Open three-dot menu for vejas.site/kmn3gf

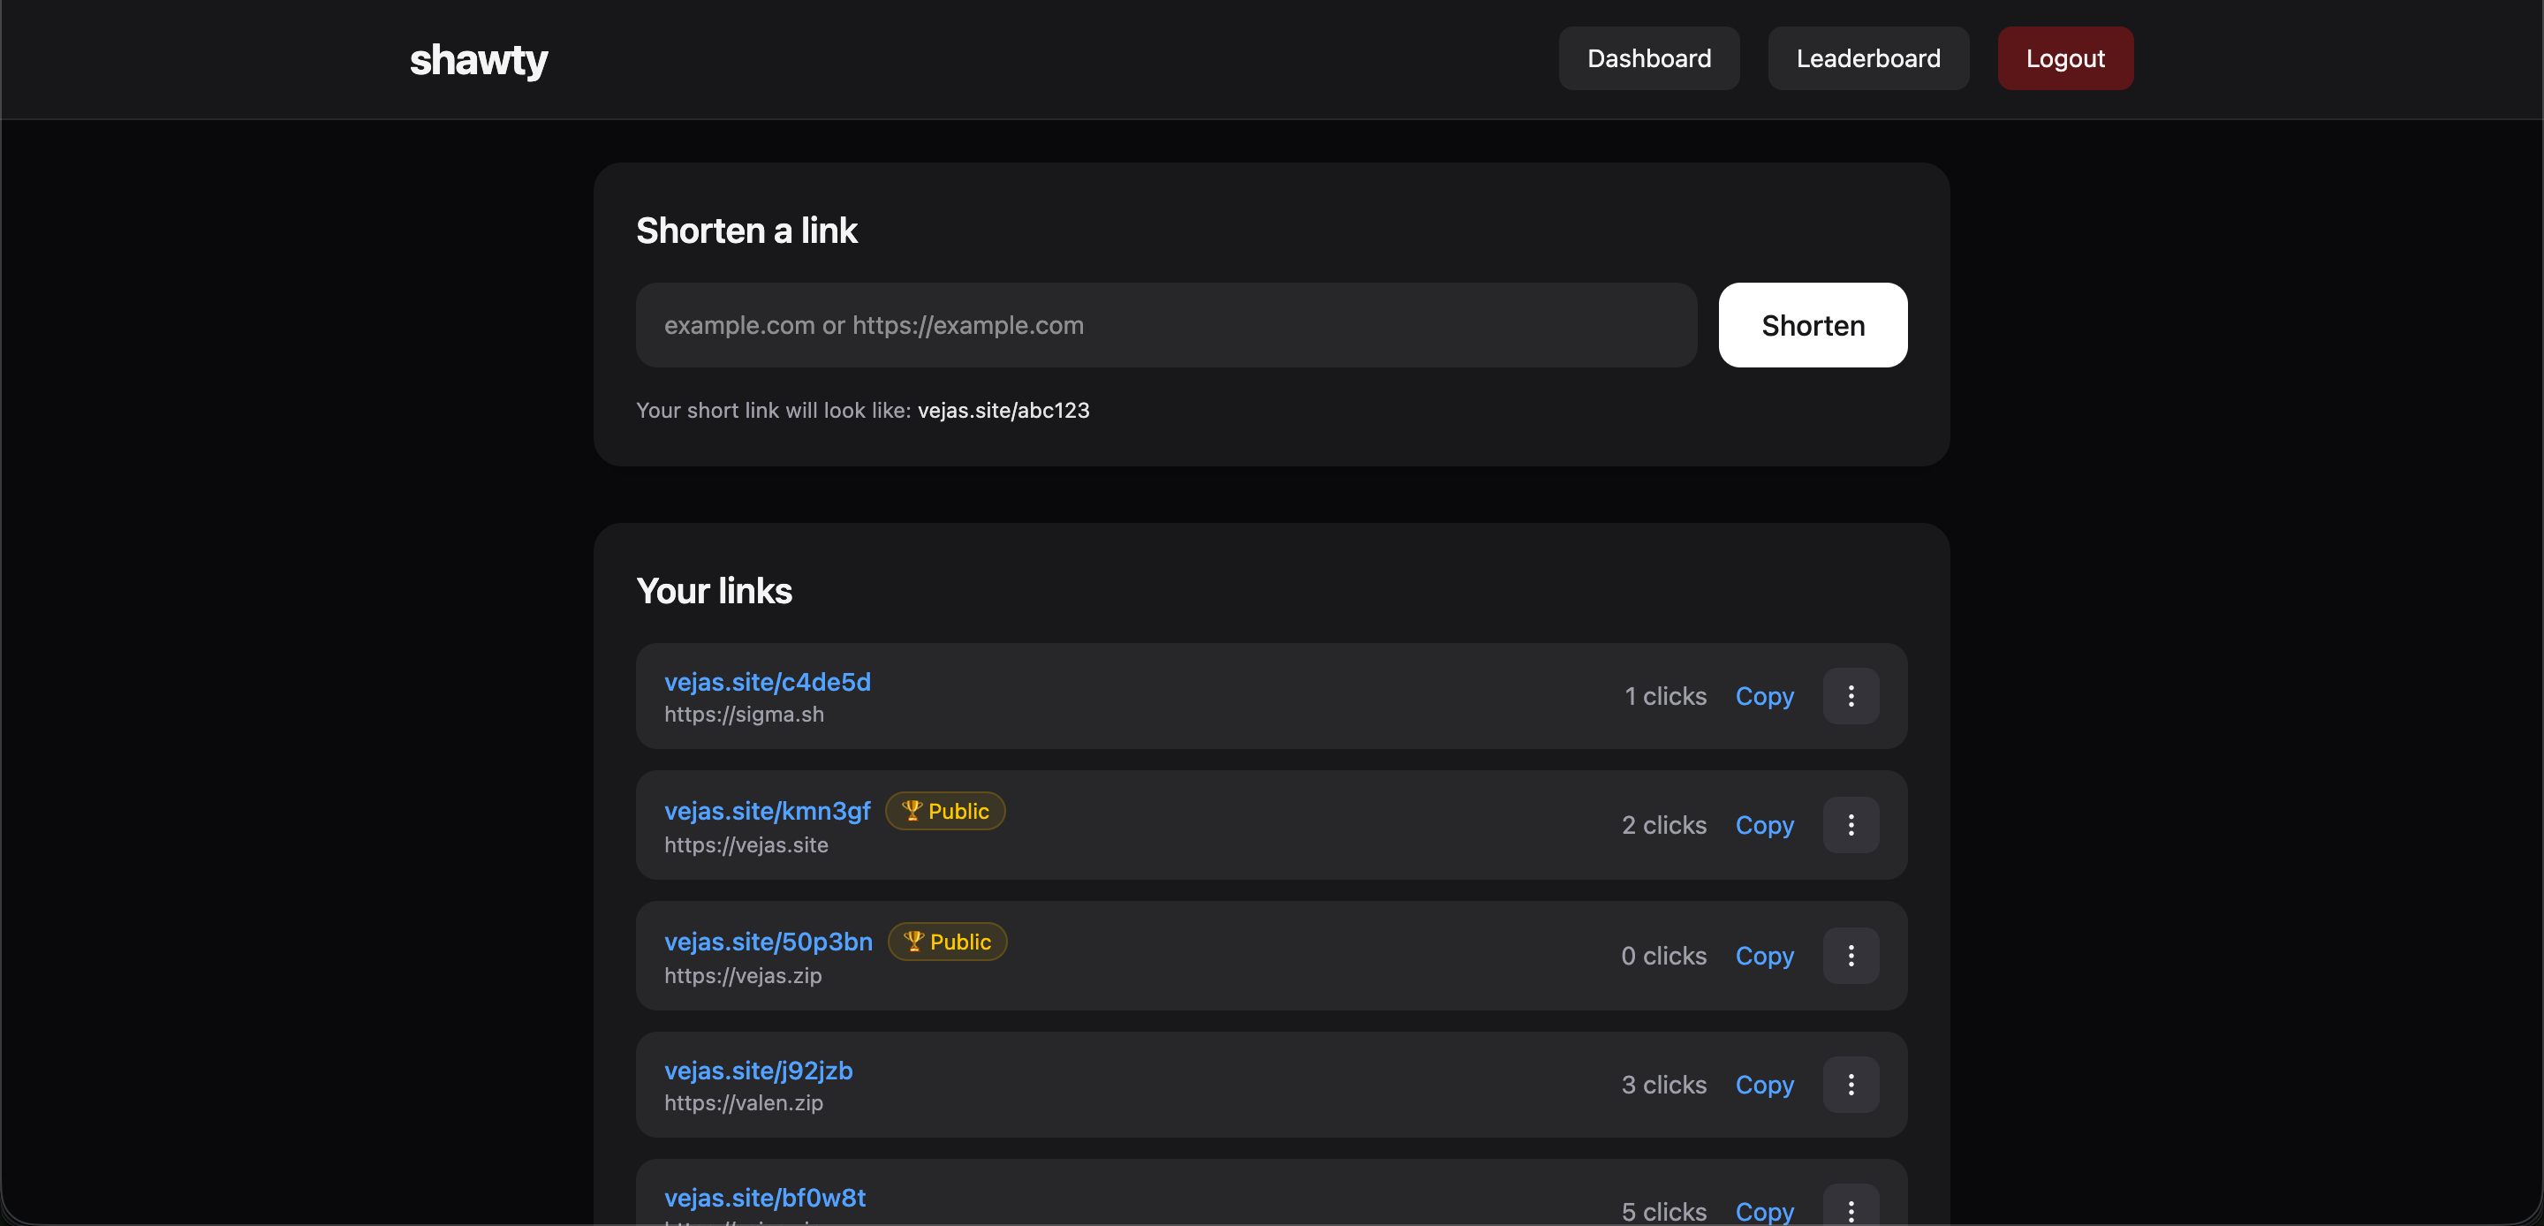(1850, 825)
